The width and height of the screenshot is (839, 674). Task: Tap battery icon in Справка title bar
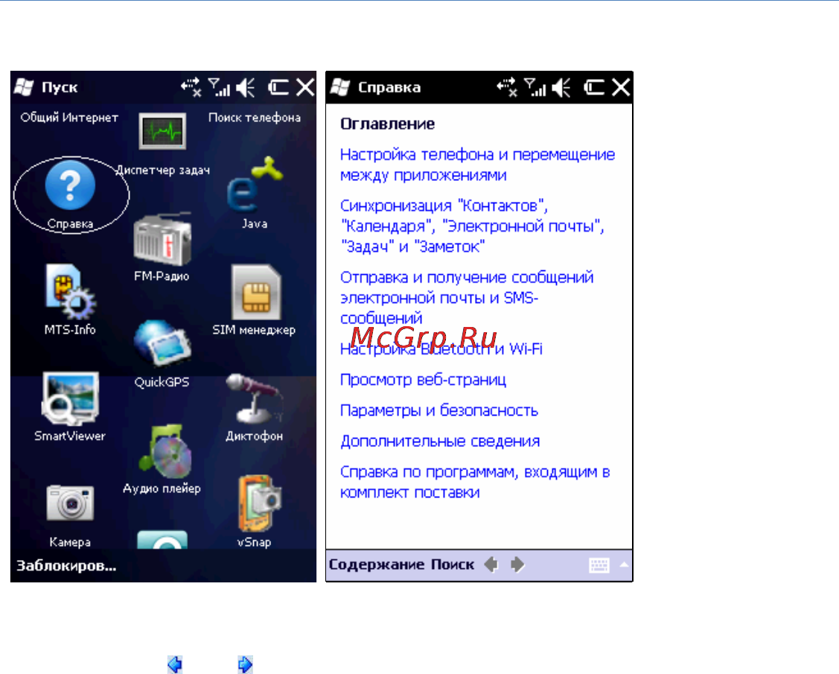coord(594,87)
